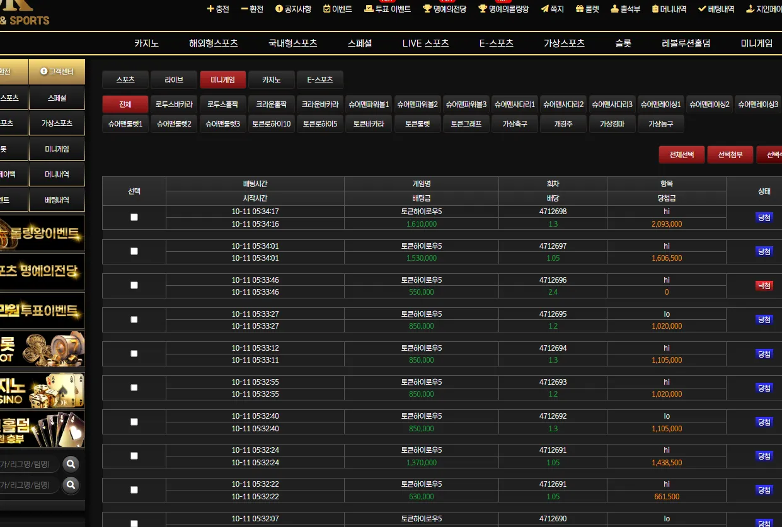This screenshot has width=782, height=527.
Task: Click the 충전 plus icon link
Action: [x=218, y=9]
